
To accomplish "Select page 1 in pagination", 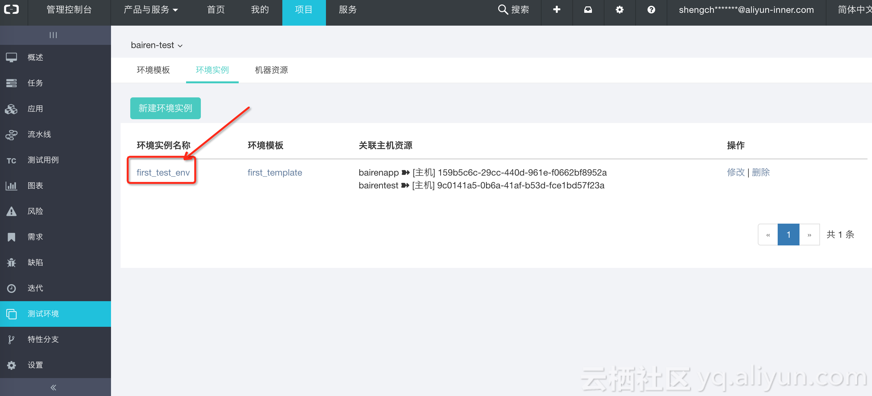I will (x=788, y=235).
